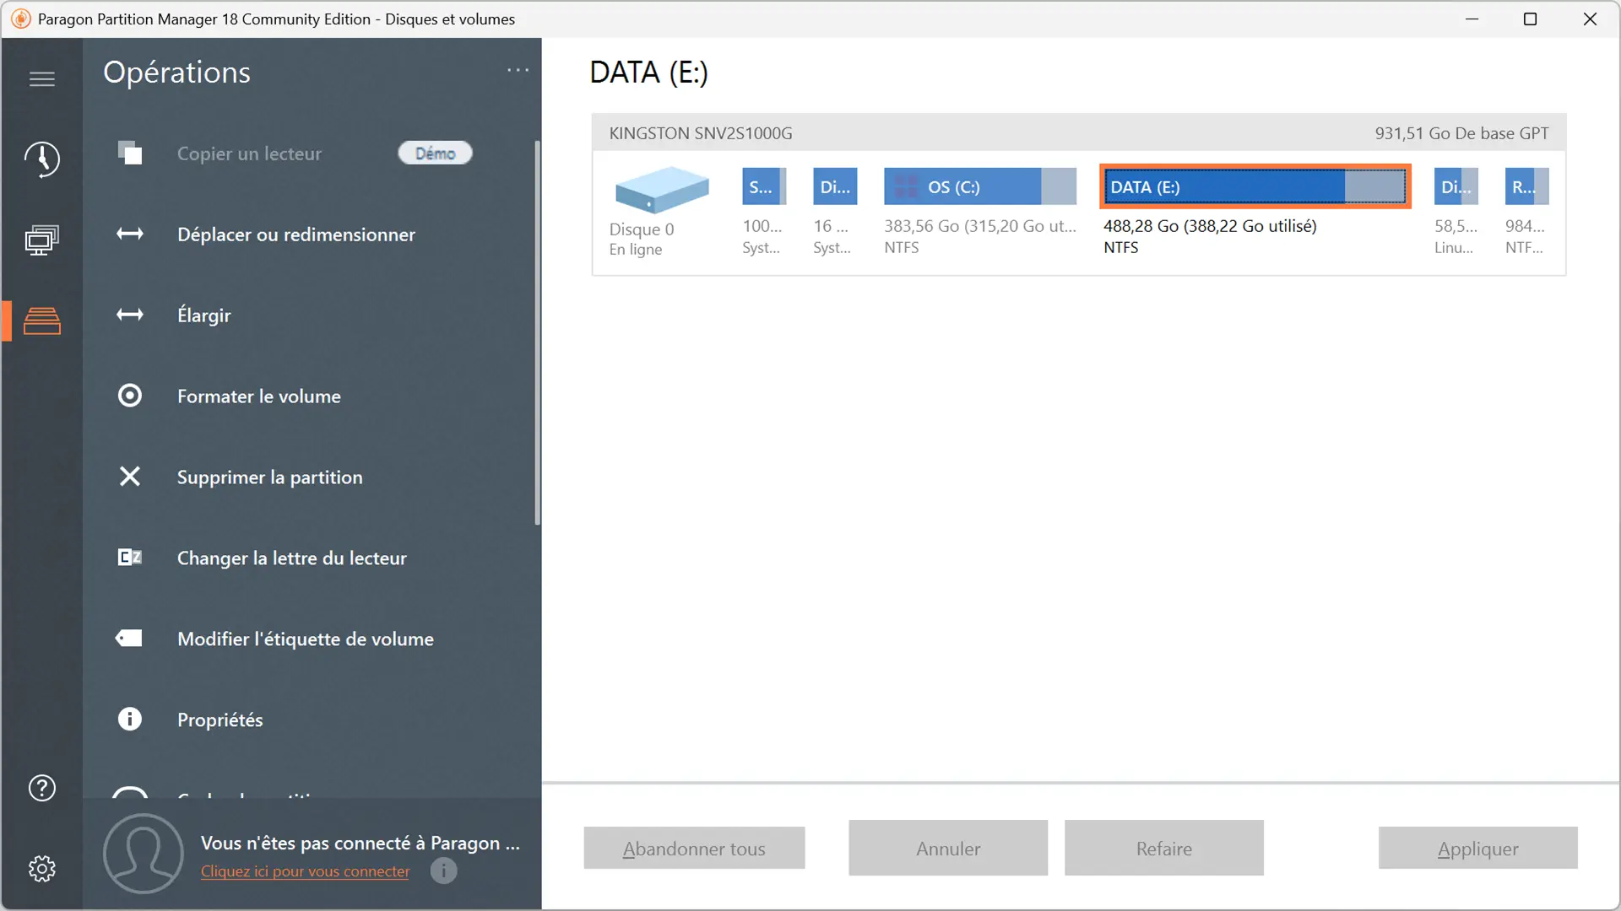
Task: Select the OS (C:) partition bar
Action: coord(980,186)
